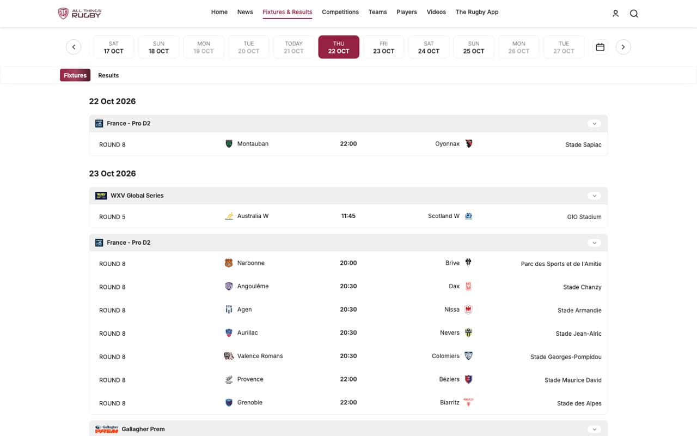Click the Narbonne team crest

pos(229,263)
